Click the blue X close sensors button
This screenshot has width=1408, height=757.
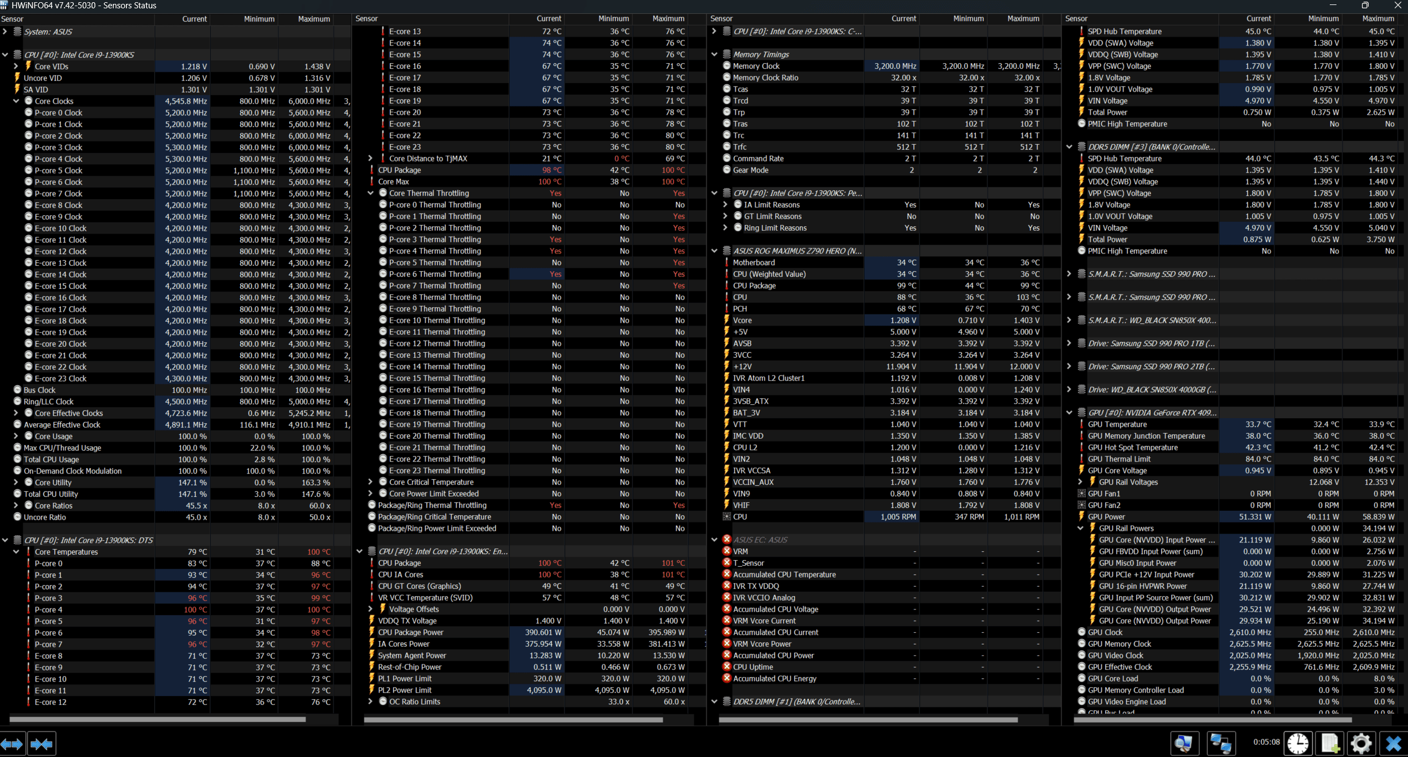click(1393, 744)
